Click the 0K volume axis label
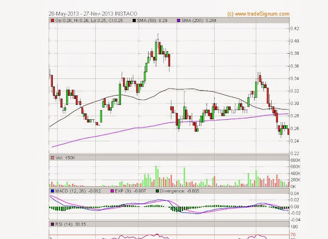Screen dimensions: 328x239 (293, 187)
